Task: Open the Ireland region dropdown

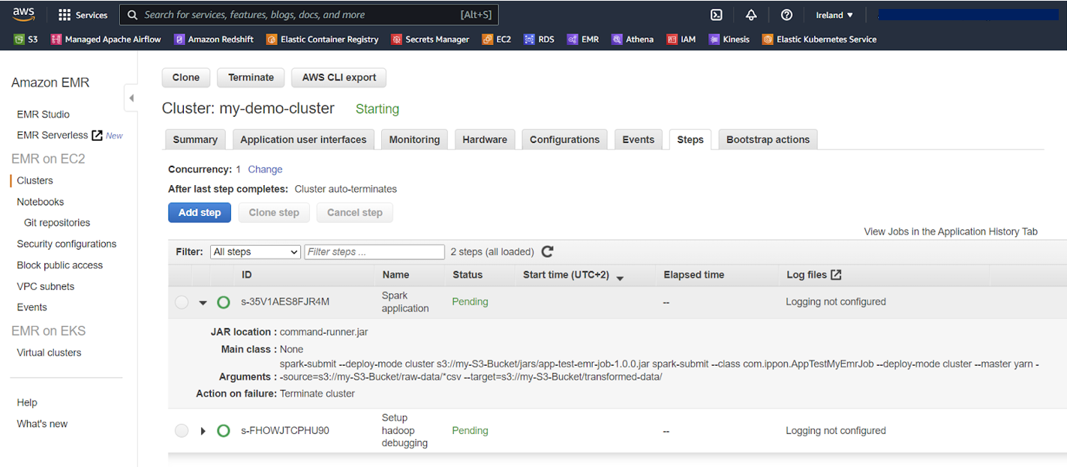Action: (x=834, y=15)
